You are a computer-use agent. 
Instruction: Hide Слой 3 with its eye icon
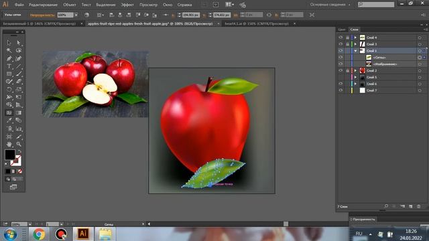341,44
